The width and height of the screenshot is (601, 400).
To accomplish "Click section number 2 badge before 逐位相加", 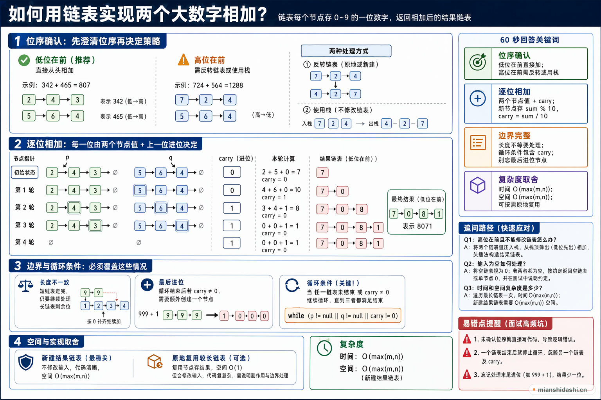I will click(18, 144).
